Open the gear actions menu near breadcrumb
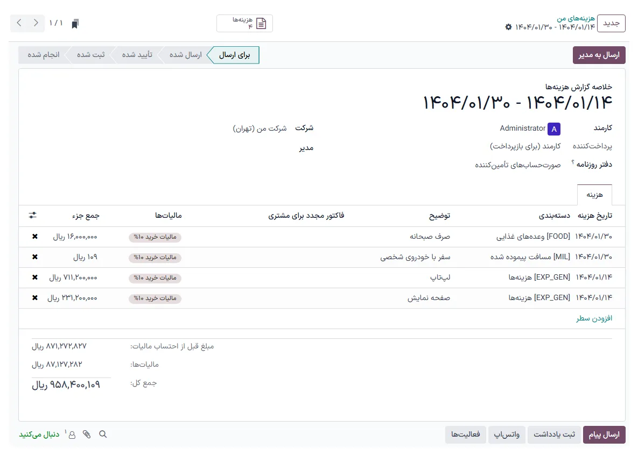 click(x=509, y=27)
